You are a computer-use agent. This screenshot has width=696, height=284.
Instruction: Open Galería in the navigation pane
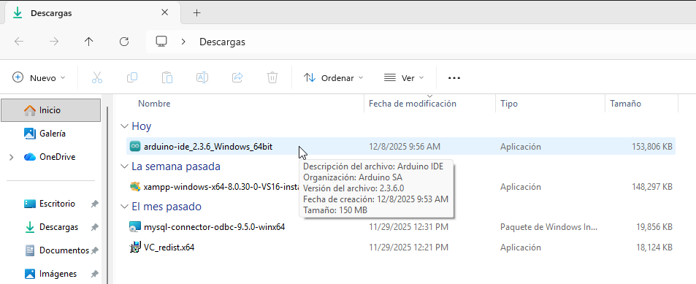53,133
